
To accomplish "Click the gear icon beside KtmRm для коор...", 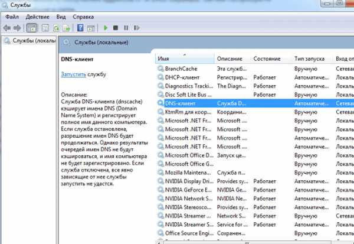I will (x=160, y=112).
